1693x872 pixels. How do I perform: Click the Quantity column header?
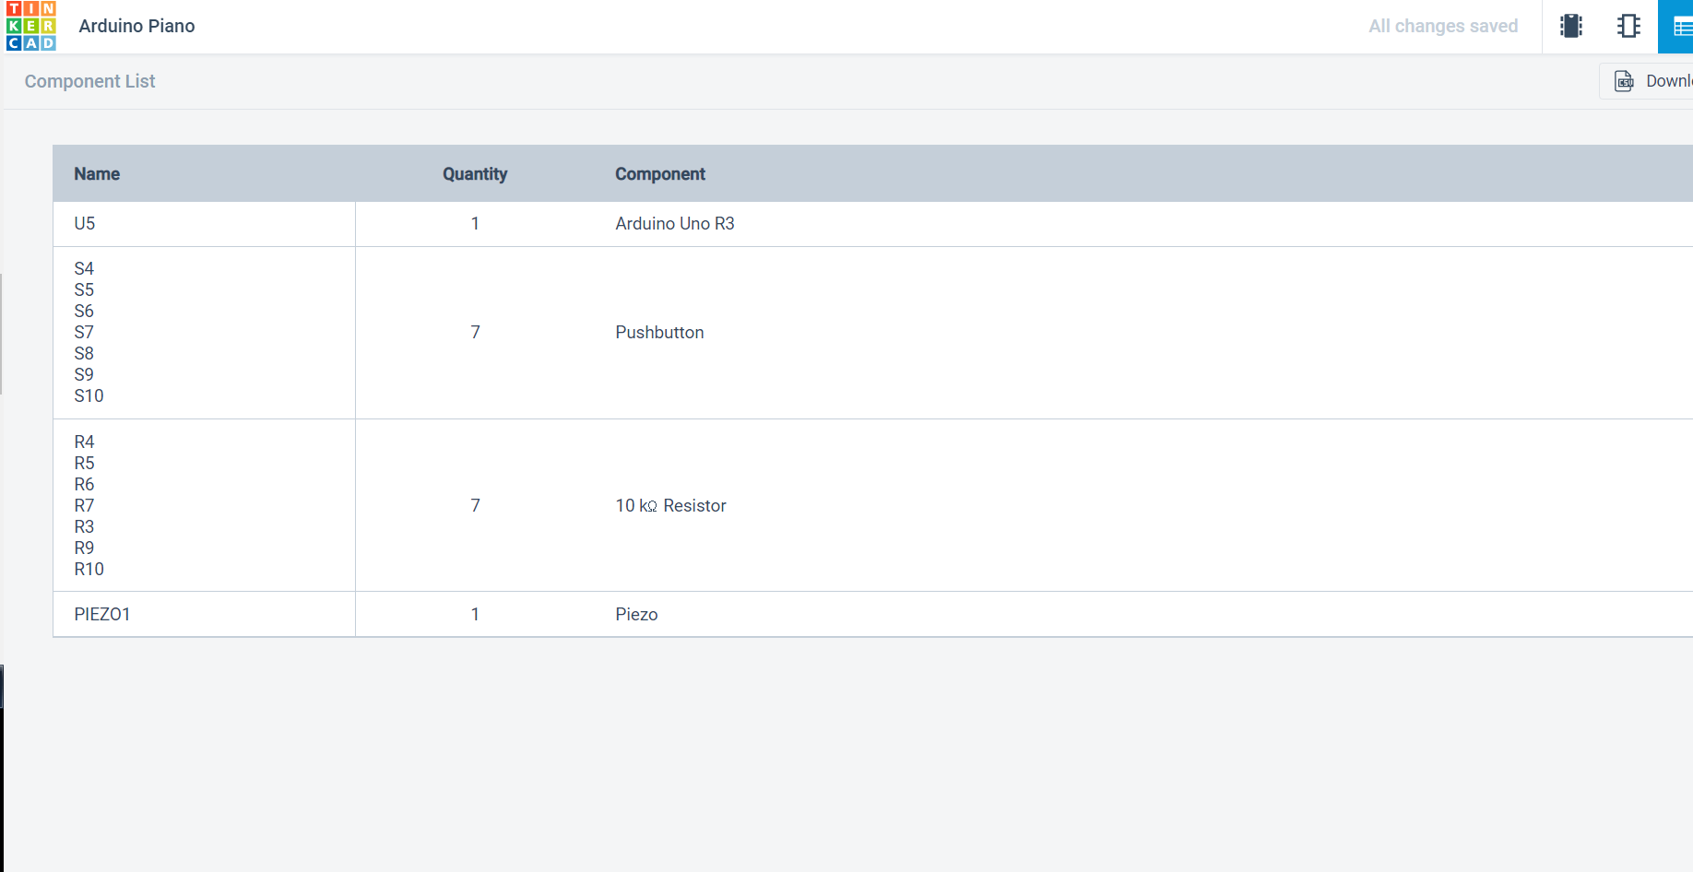coord(474,174)
